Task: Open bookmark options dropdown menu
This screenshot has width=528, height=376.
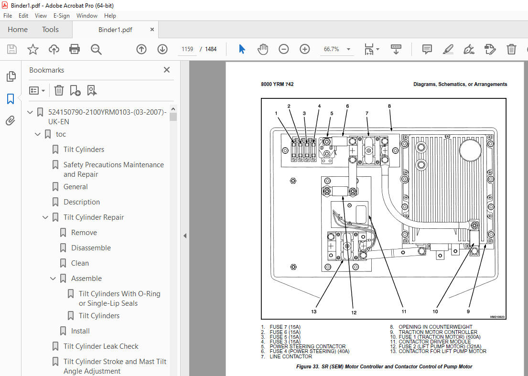Action: point(37,91)
